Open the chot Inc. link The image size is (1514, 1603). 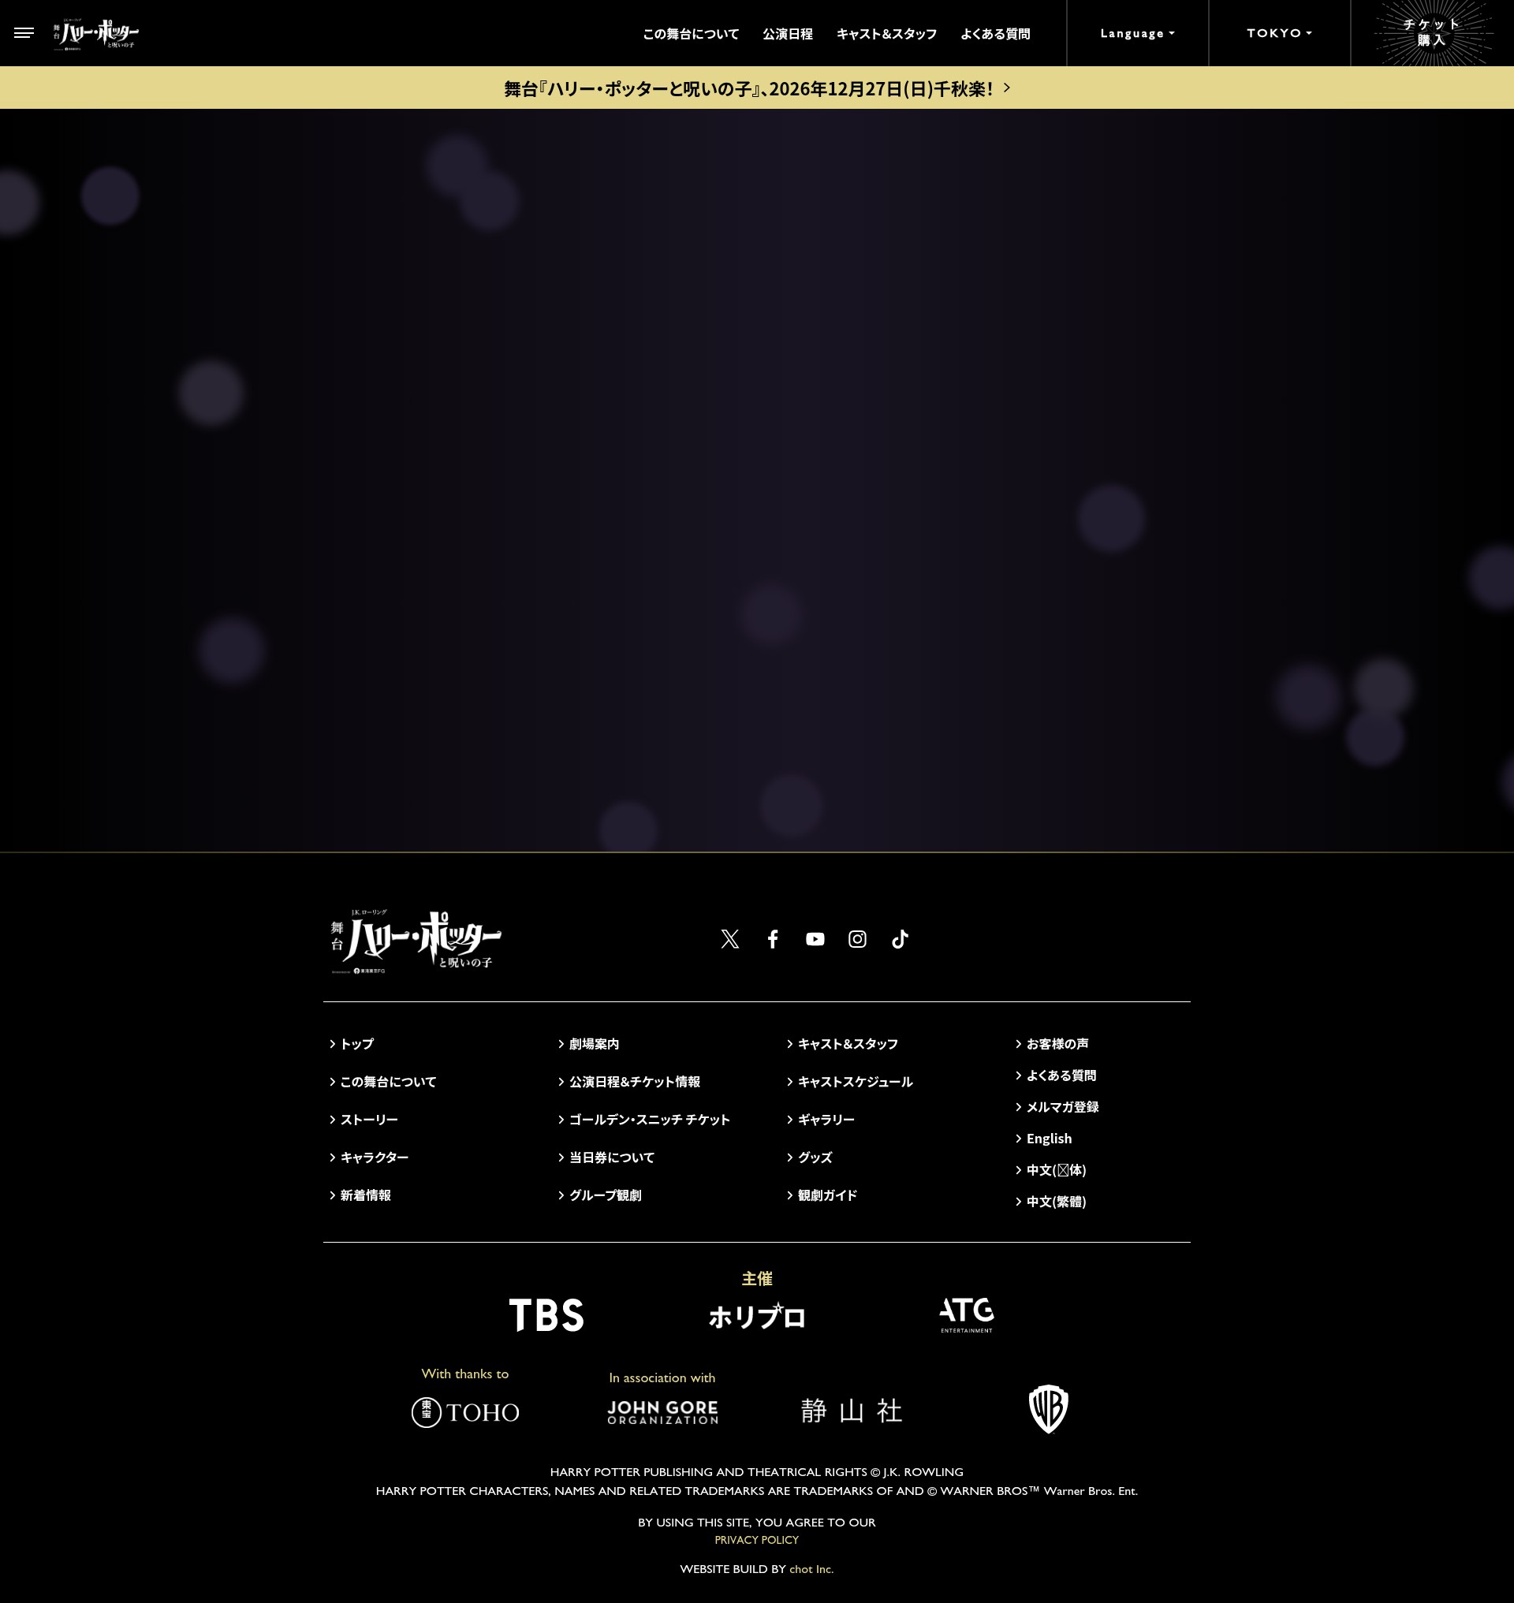[x=811, y=1569]
